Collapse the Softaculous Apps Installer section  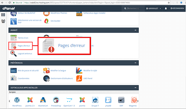click(x=135, y=88)
